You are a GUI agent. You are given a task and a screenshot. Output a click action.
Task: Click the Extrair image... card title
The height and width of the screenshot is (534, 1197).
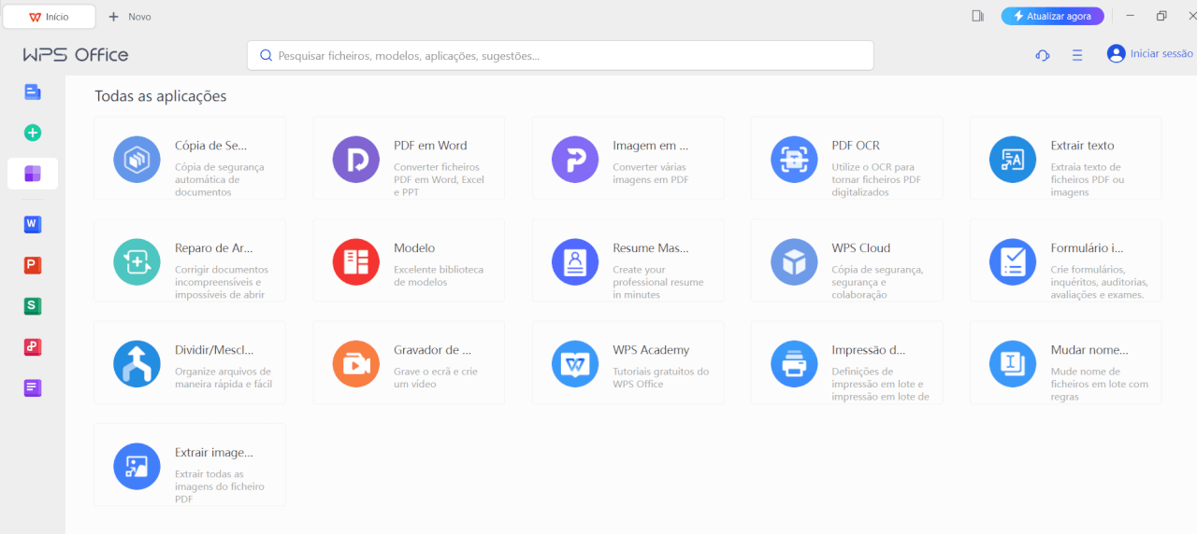click(x=214, y=453)
